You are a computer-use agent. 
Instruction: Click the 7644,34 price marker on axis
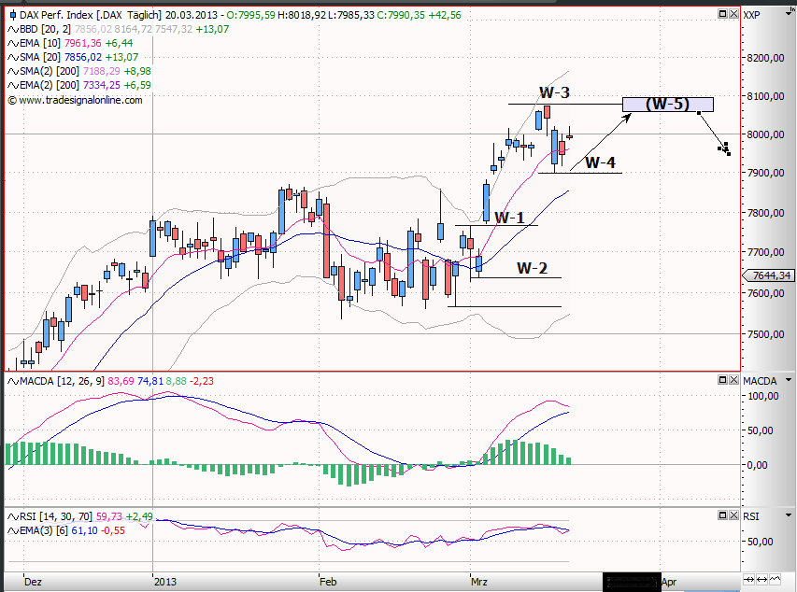(770, 275)
